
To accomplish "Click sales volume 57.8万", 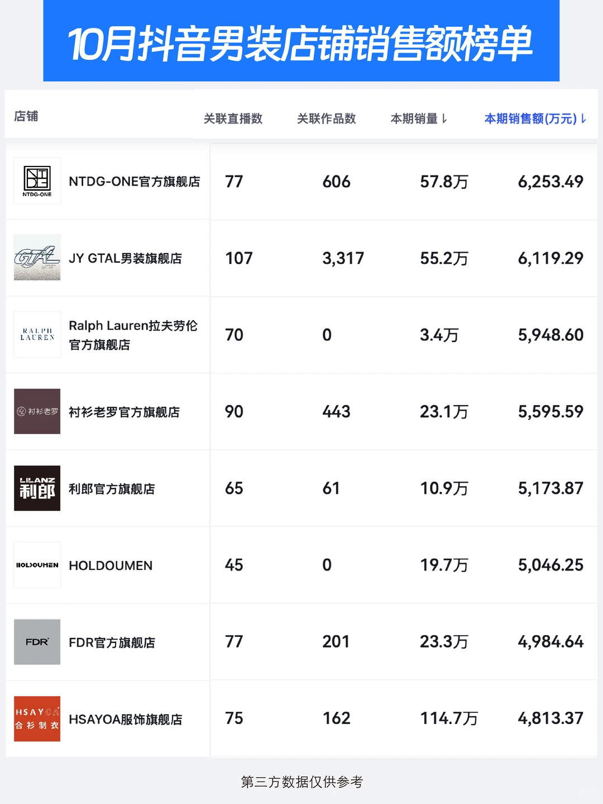I will pos(444,182).
